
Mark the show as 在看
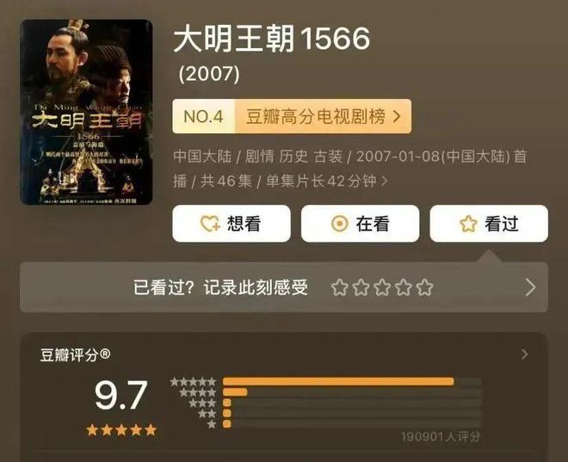(x=360, y=224)
